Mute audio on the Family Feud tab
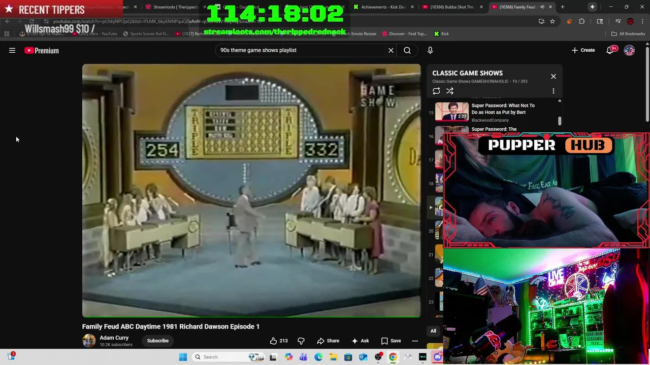This screenshot has height=365, width=650. [542, 7]
